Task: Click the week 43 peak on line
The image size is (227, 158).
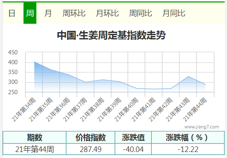Action: pos(188,76)
